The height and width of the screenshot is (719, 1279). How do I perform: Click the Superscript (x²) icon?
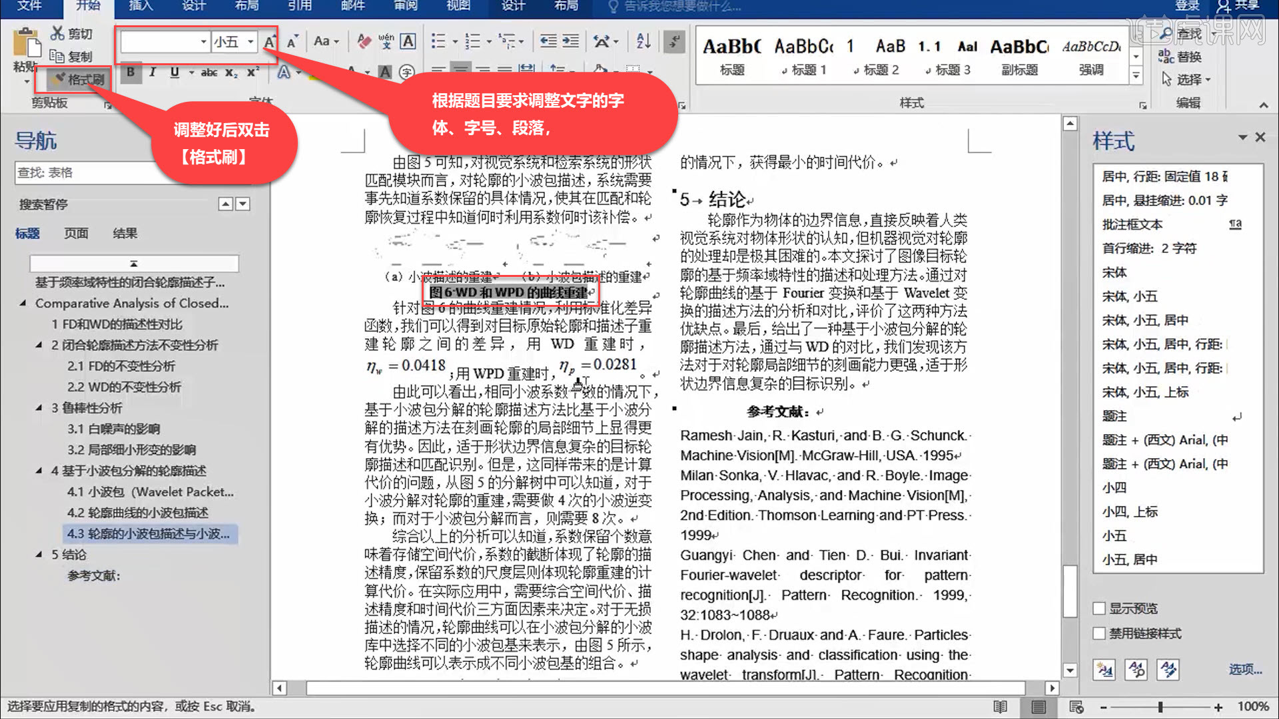tap(252, 72)
